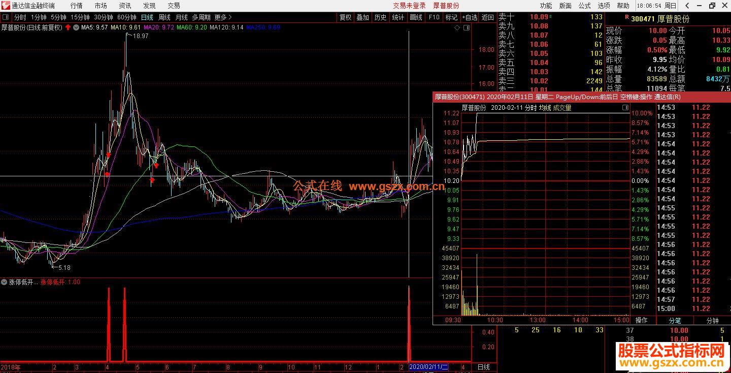
Task: Switch to 5分钟 period
Action: 58,17
